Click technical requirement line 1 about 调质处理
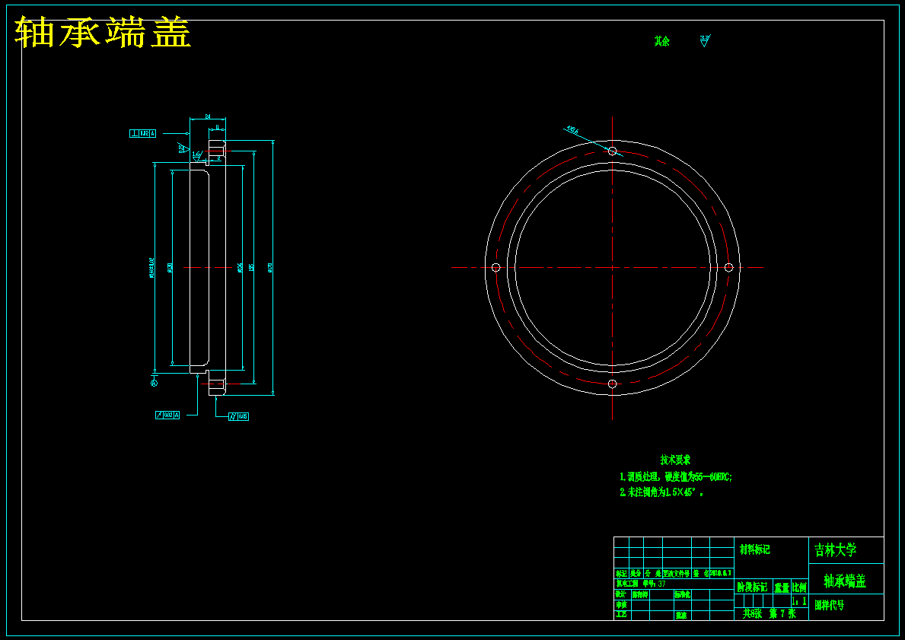The width and height of the screenshot is (905, 640). click(676, 477)
